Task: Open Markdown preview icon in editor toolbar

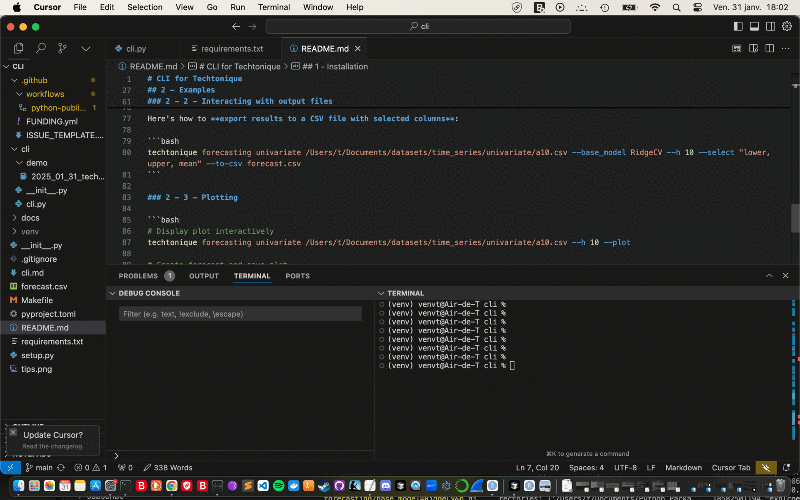Action: 737,49
